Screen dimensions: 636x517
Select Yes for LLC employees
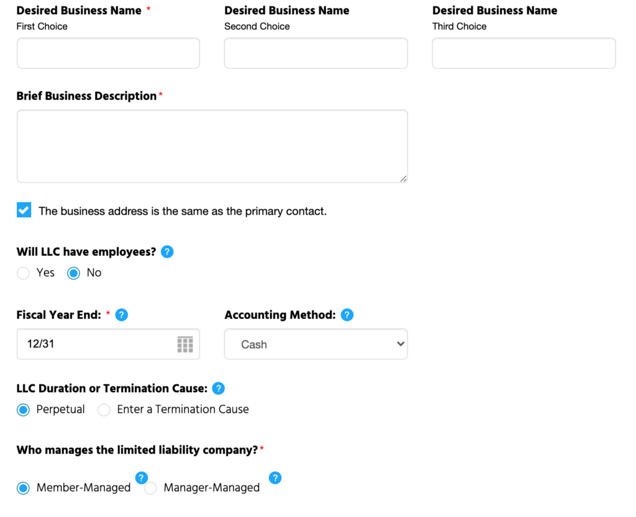click(23, 273)
